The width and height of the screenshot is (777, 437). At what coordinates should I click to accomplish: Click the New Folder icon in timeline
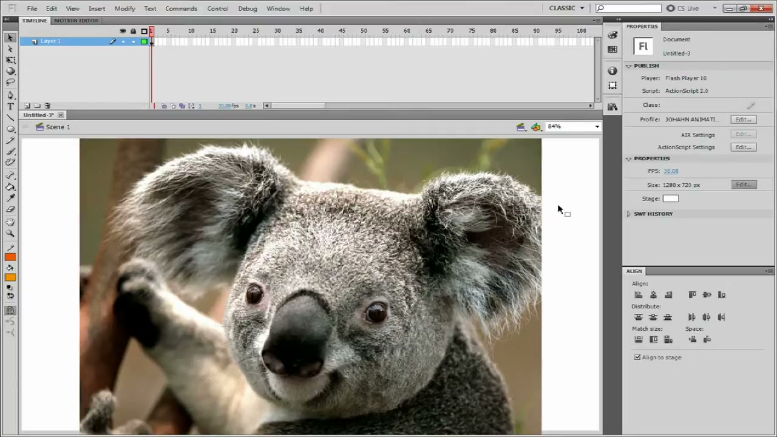coord(37,106)
